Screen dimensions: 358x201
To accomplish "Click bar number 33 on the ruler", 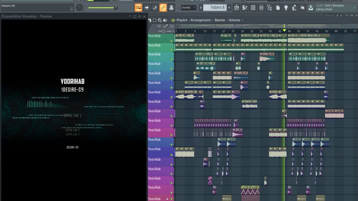I will pyautogui.click(x=251, y=31).
